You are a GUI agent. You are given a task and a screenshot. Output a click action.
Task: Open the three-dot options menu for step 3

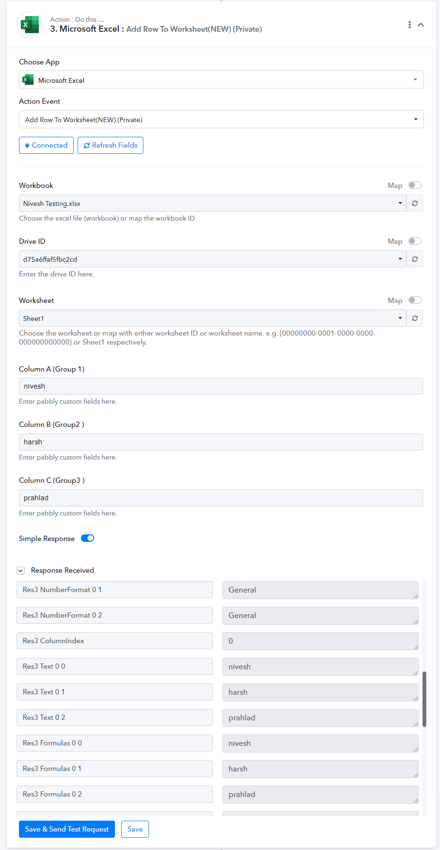[x=409, y=25]
